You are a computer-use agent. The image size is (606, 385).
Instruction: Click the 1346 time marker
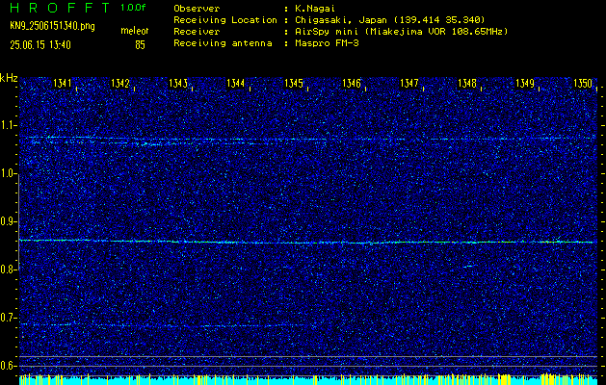pyautogui.click(x=352, y=83)
